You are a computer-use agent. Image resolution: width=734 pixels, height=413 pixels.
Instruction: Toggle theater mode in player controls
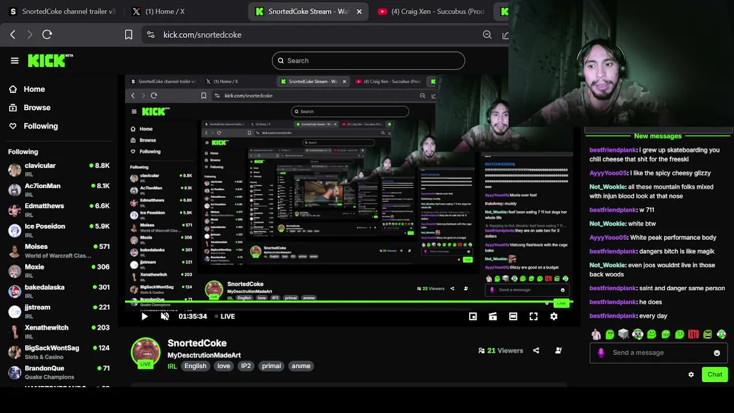[x=513, y=316]
